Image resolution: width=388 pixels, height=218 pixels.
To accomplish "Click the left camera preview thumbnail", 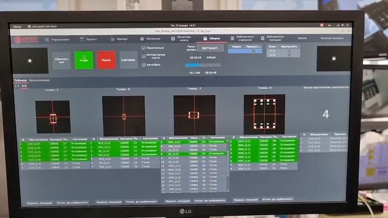I will pos(30,61).
